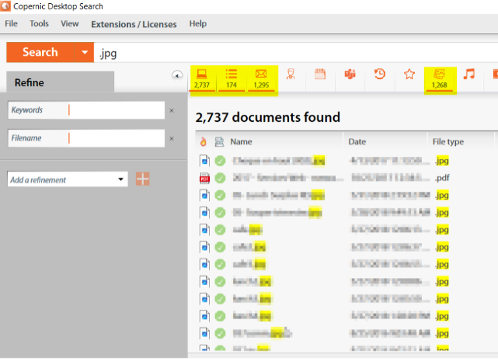
Task: Remove the Filename refinement field
Action: tap(171, 139)
